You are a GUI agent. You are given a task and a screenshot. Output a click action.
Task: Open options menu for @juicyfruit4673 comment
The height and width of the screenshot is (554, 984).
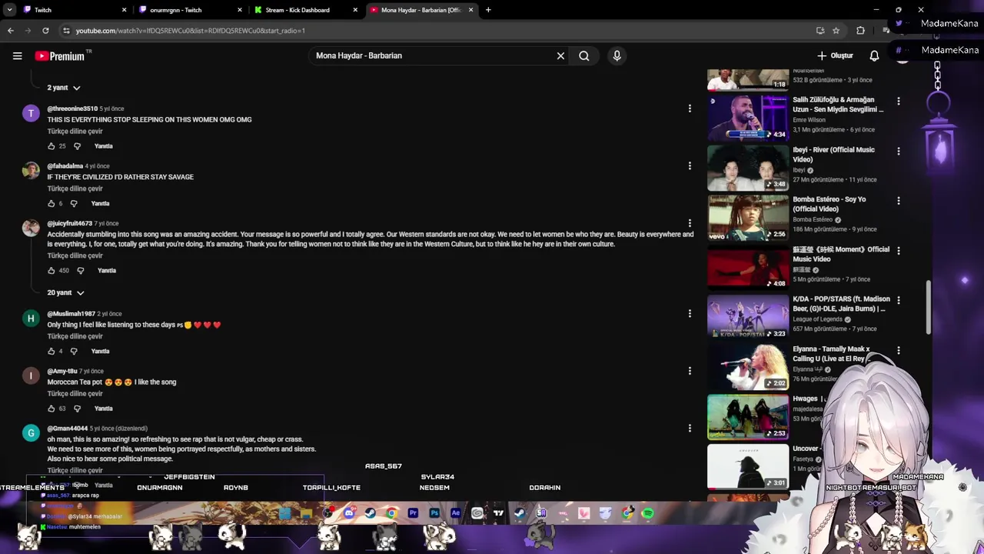[x=690, y=223]
